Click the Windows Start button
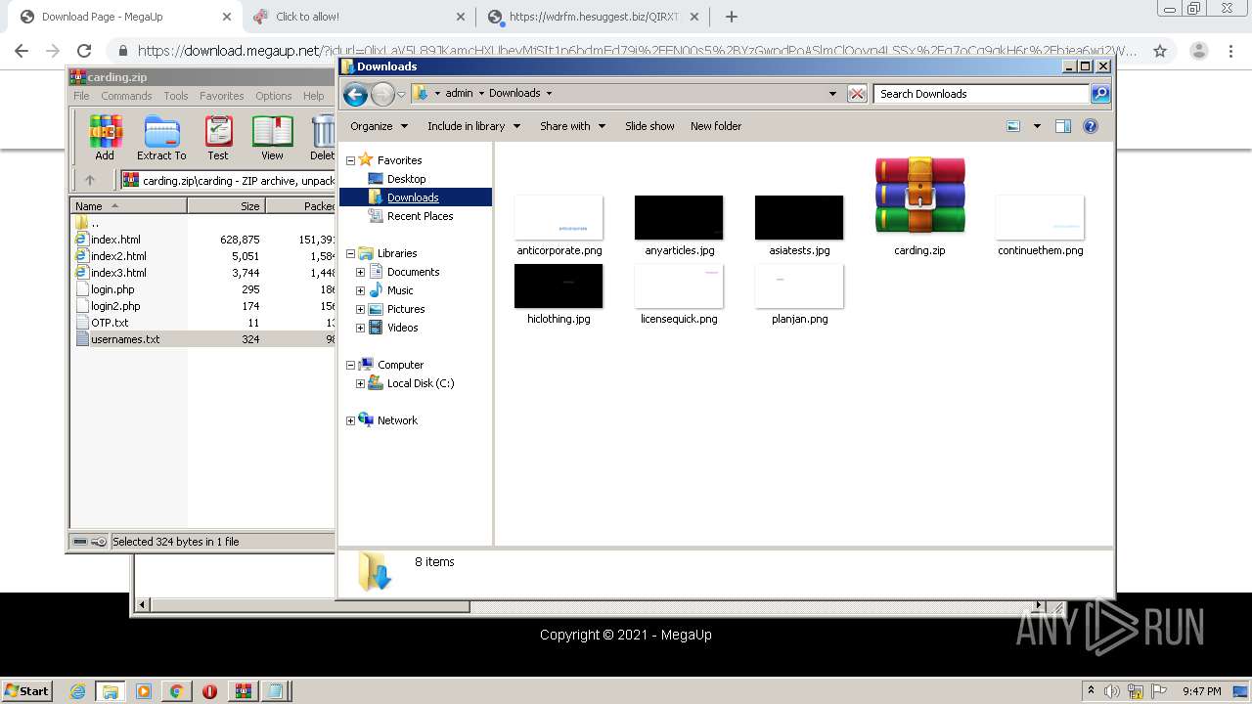The width and height of the screenshot is (1252, 704). coord(27,690)
